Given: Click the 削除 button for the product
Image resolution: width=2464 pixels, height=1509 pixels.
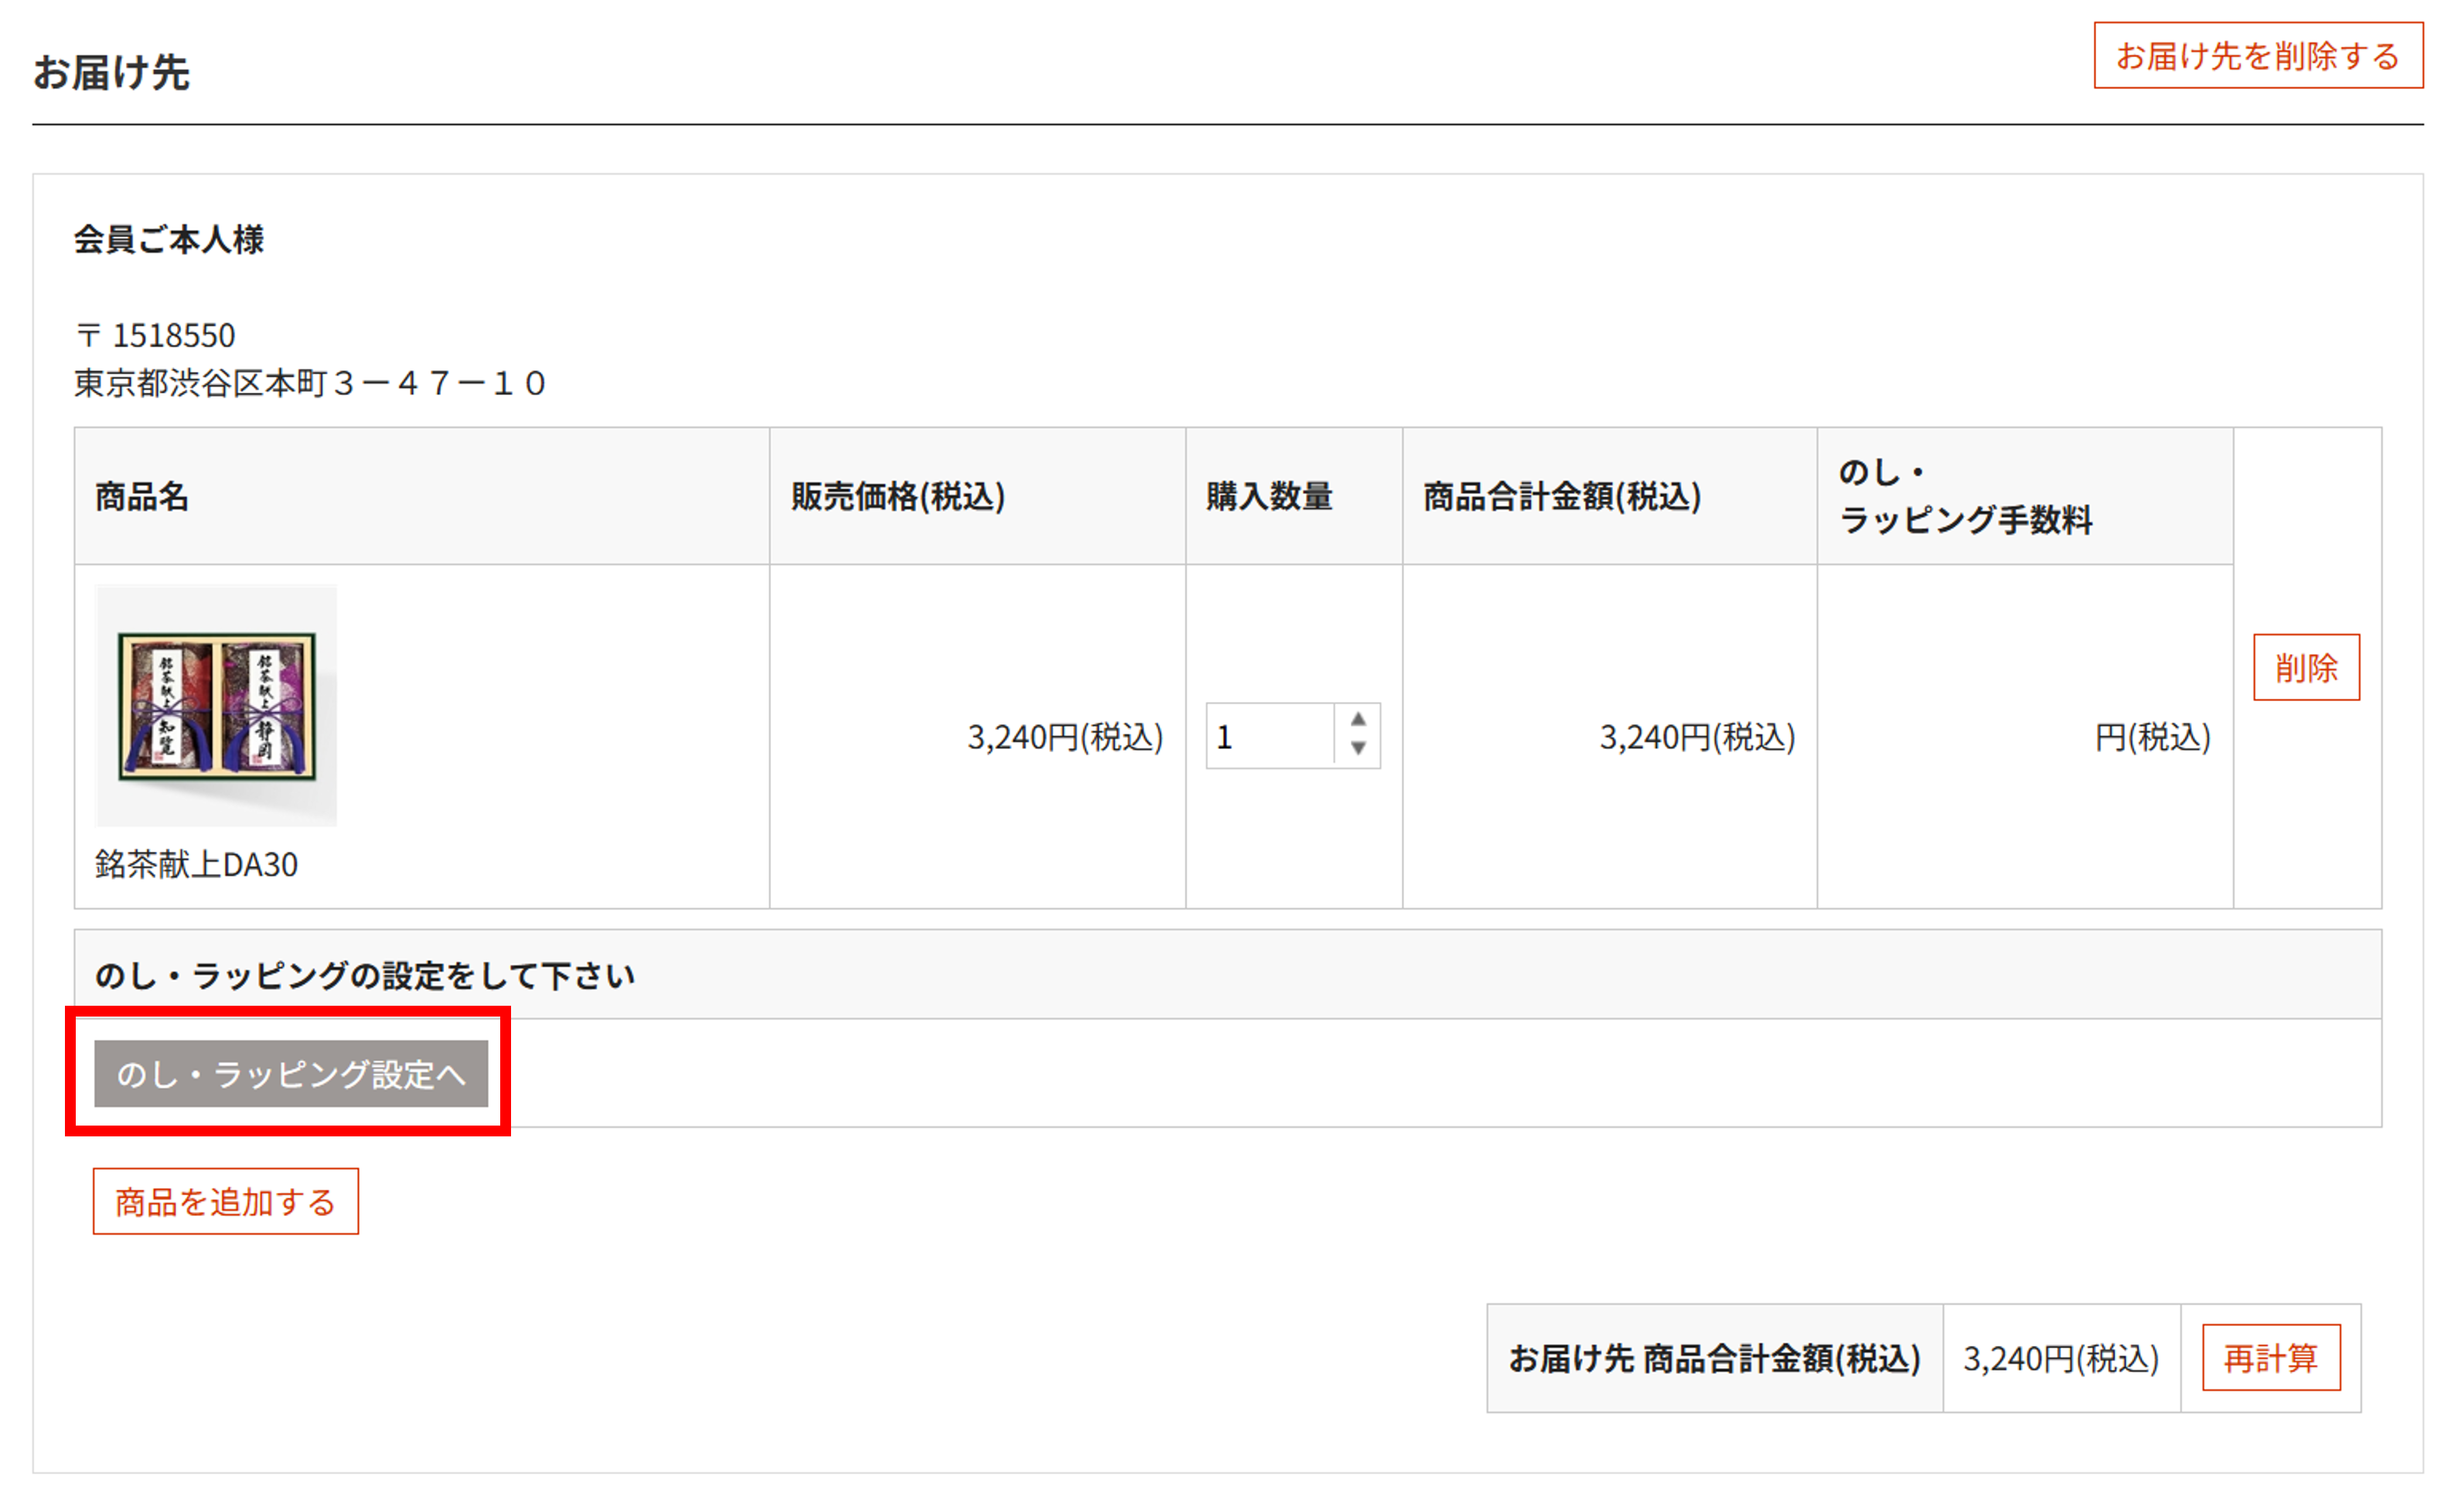Looking at the screenshot, I should (2305, 667).
